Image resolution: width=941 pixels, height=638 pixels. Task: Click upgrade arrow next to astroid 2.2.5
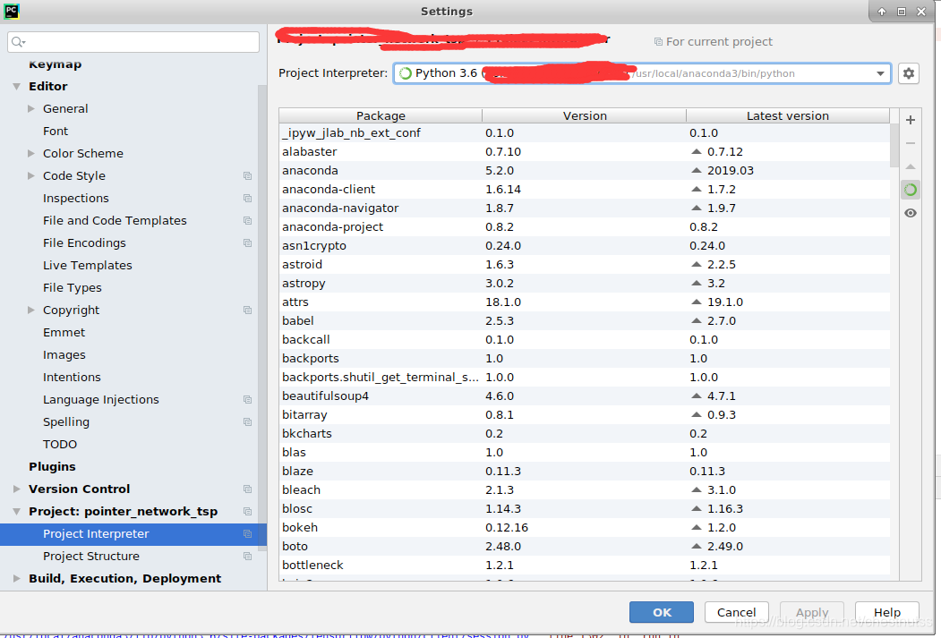[697, 265]
